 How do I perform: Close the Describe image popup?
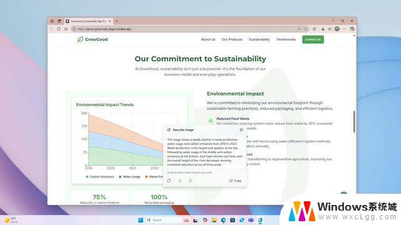(x=241, y=130)
